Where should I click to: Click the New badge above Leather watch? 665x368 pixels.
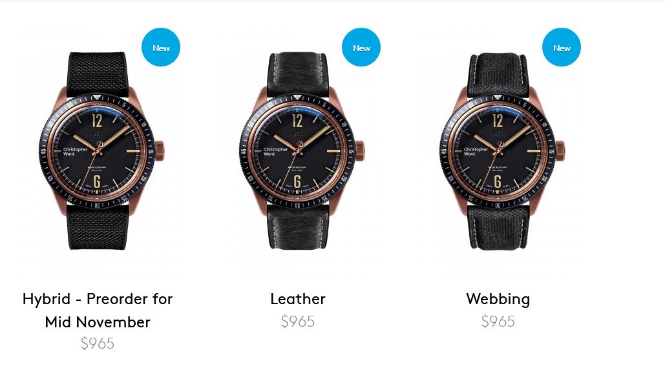(361, 47)
